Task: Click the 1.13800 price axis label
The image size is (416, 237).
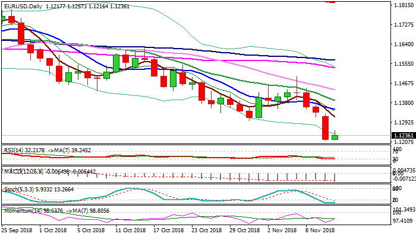Action: click(403, 103)
